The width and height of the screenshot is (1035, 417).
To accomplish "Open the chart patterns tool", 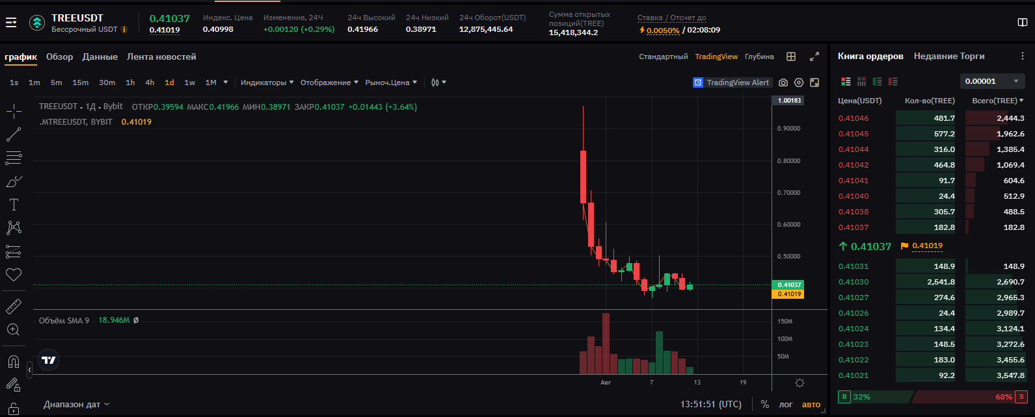I will pos(14,228).
